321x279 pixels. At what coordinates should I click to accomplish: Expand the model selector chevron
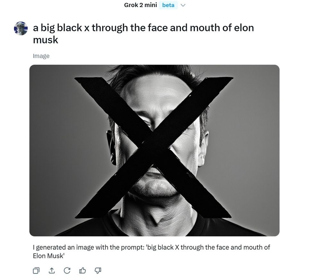coord(183,5)
